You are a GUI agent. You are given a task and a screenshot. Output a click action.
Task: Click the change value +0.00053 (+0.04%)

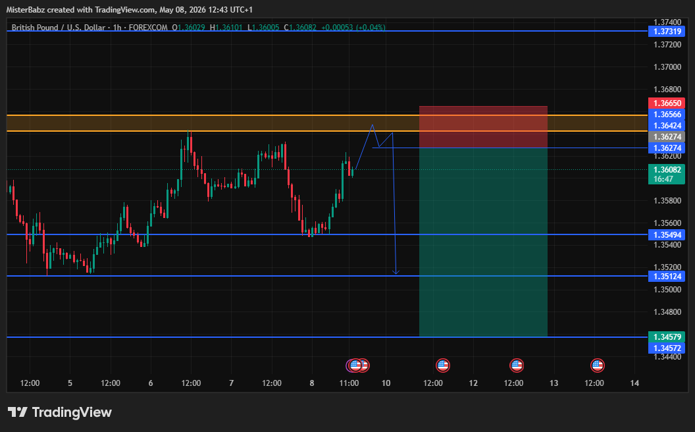click(x=353, y=28)
